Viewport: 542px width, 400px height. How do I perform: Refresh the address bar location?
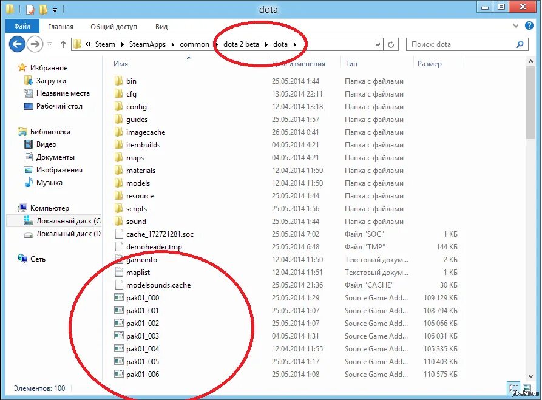pos(391,44)
